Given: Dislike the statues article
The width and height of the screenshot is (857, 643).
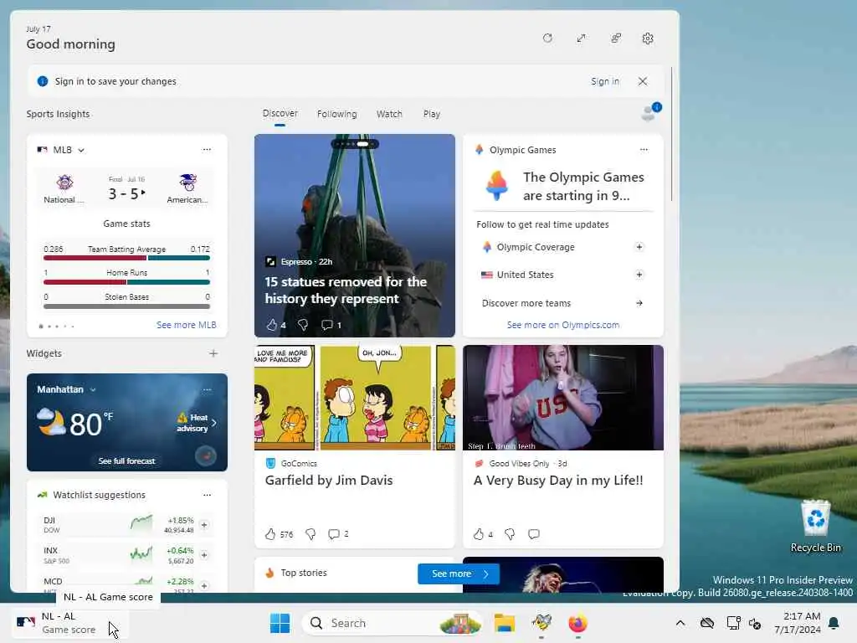Looking at the screenshot, I should [303, 325].
